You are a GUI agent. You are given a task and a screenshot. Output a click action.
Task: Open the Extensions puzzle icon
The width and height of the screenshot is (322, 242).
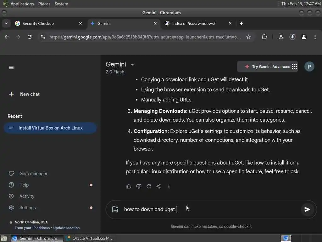(264, 37)
